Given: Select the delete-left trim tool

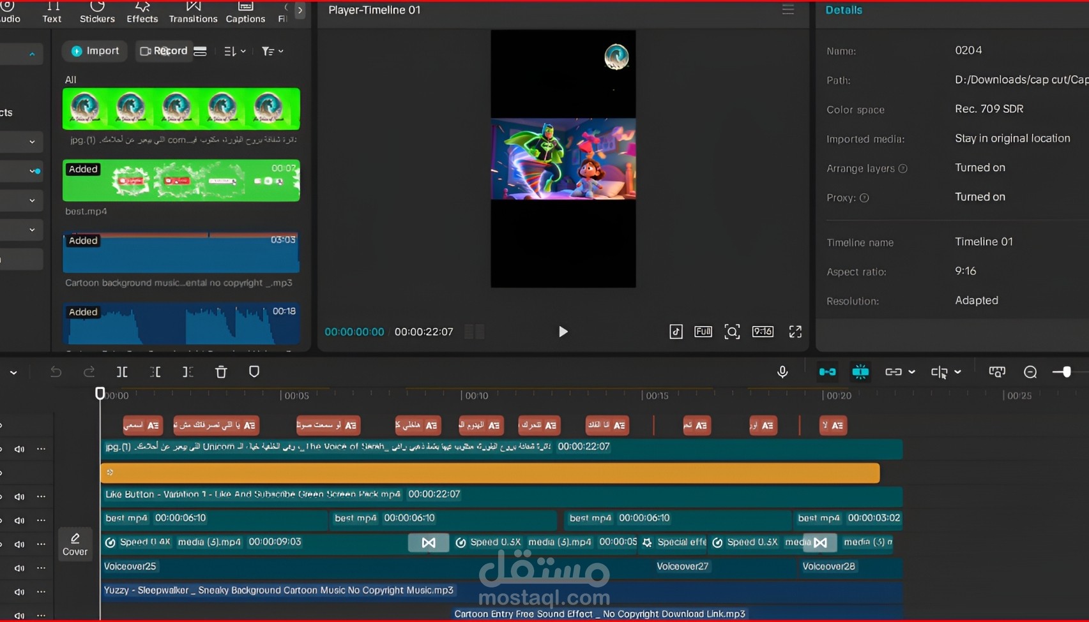Looking at the screenshot, I should coord(155,372).
